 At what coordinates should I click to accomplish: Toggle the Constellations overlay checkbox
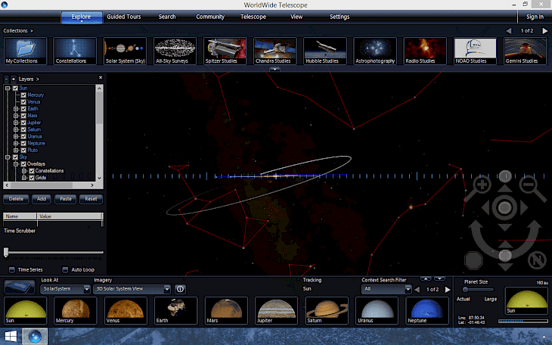click(32, 171)
